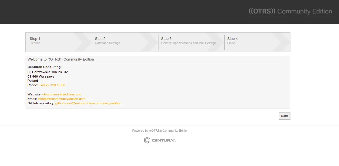
Task: Select Step 2 Database Settings
Action: pos(125,42)
